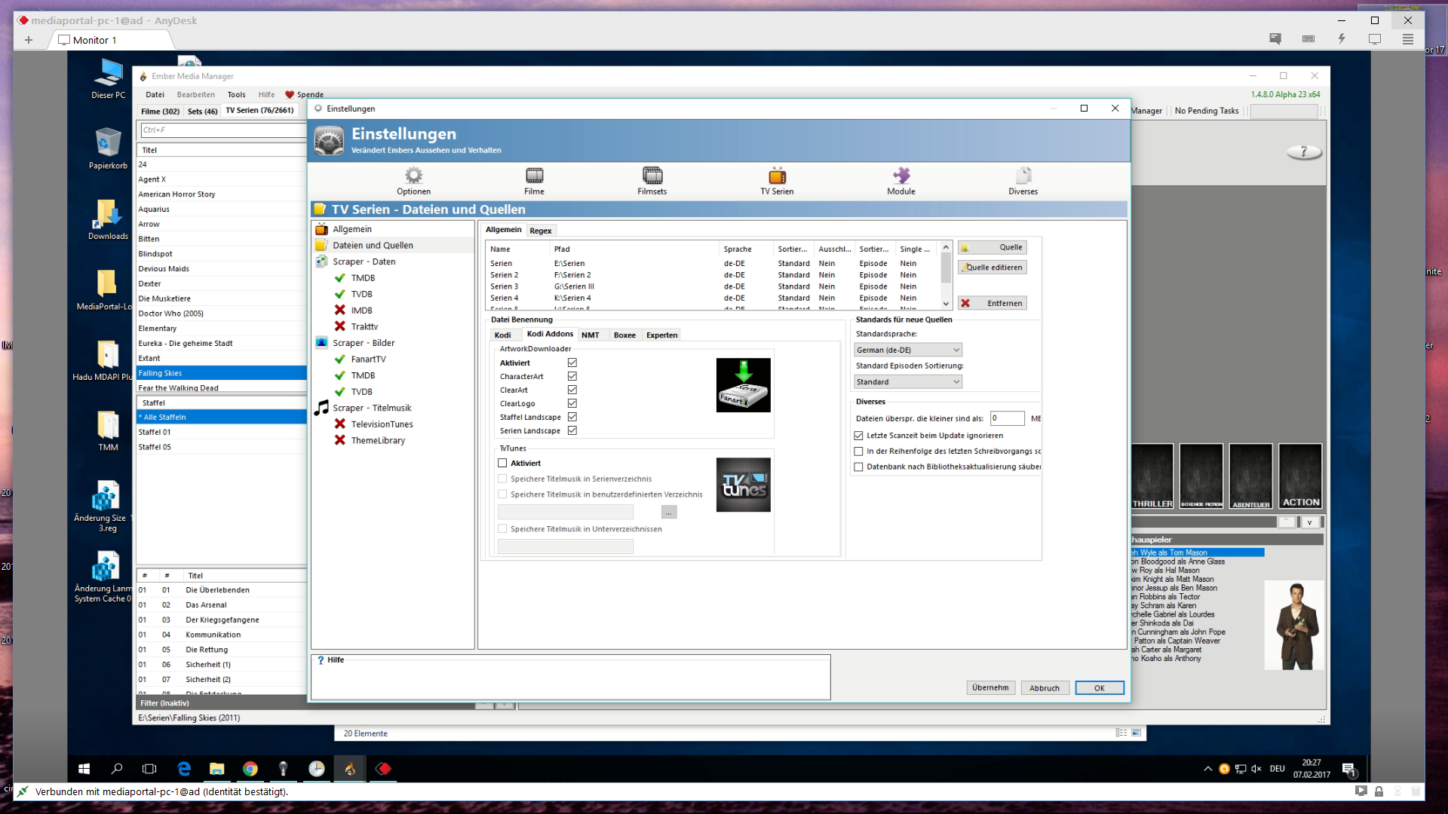Switch to the Regex tab
Screen dimensions: 1448x814
(x=540, y=231)
